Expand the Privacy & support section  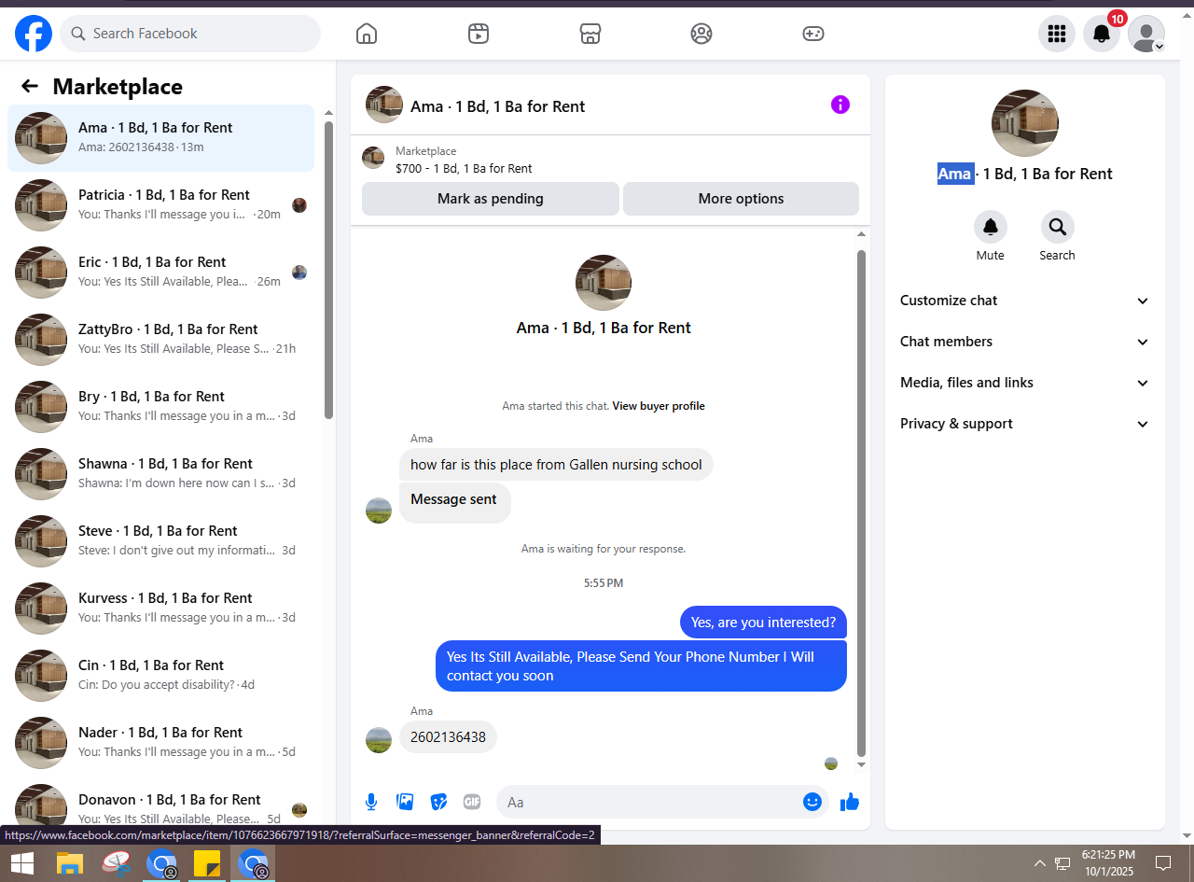[1025, 424]
